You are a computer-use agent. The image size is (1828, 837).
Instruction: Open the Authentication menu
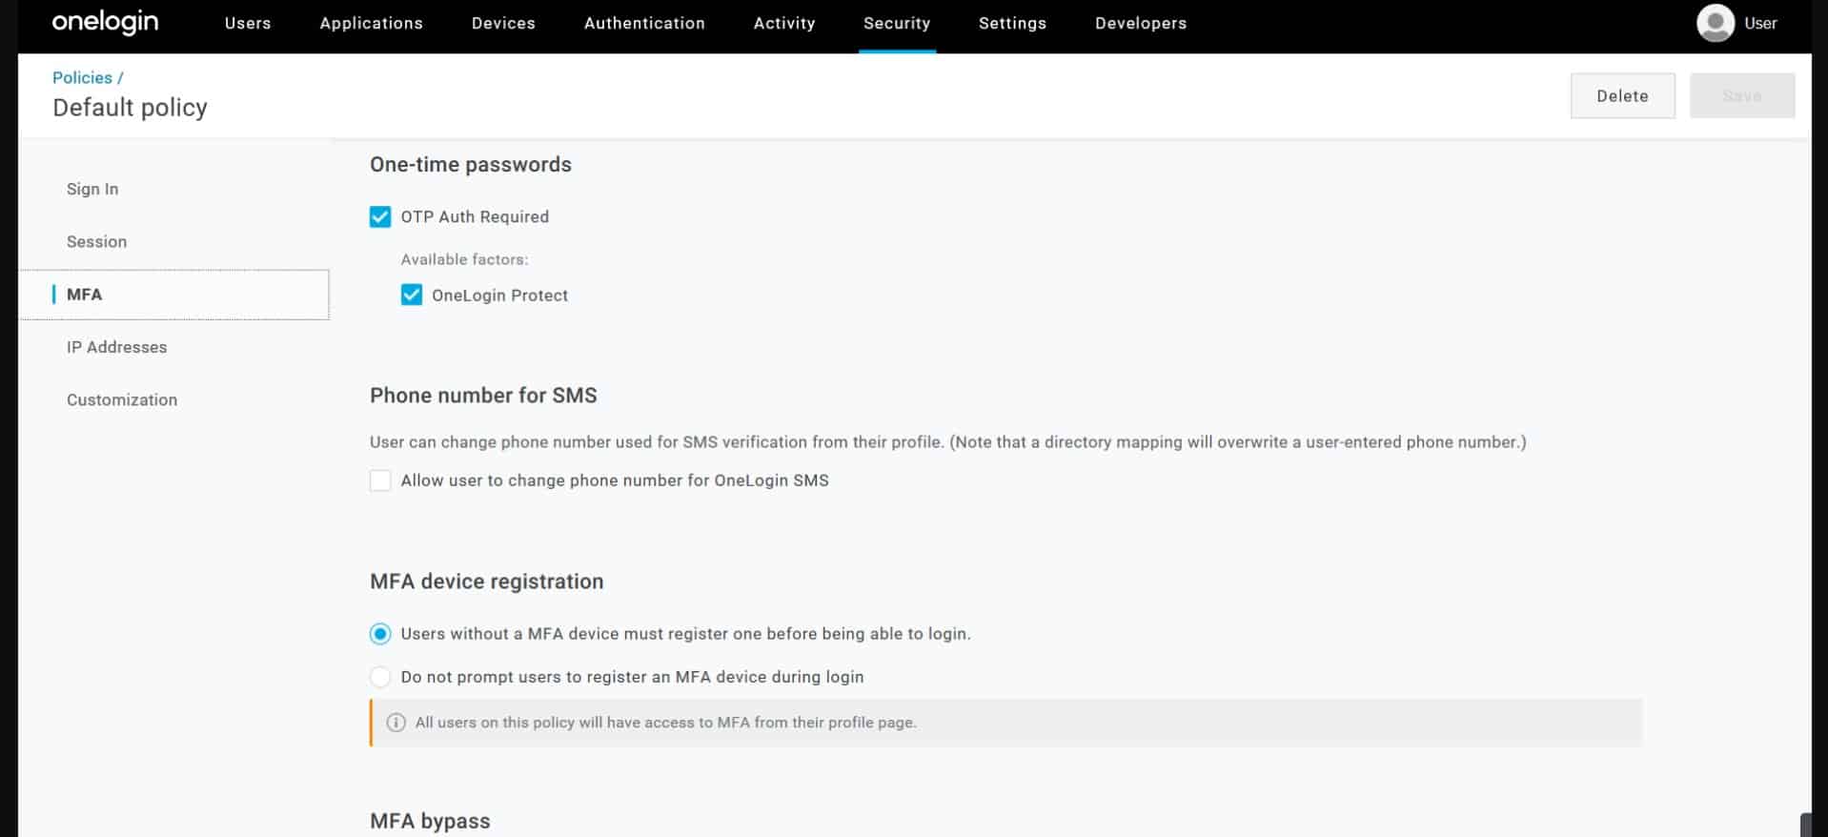[x=644, y=23]
